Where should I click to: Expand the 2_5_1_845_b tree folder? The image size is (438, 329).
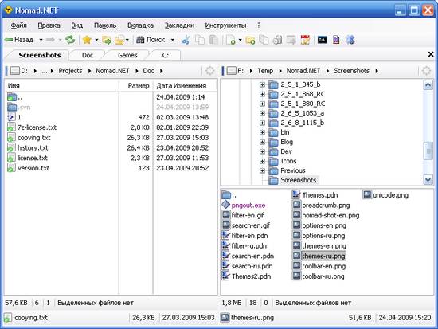[262, 84]
